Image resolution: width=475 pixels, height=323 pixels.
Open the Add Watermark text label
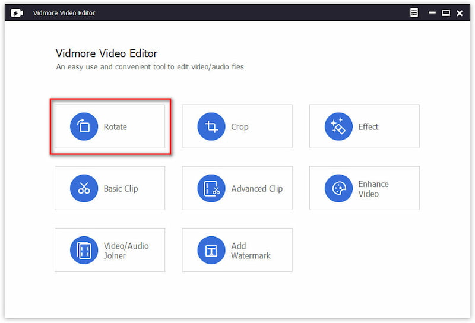[x=251, y=251]
